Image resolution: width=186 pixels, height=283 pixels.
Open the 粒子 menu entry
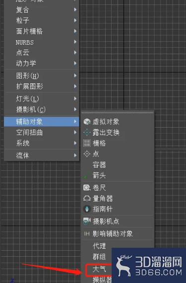(x=42, y=20)
